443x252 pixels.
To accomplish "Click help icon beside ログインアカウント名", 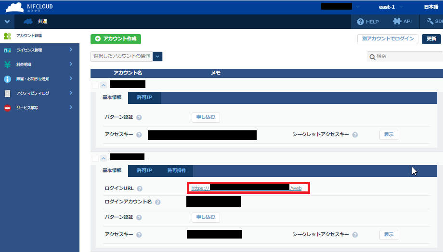I will [x=157, y=202].
